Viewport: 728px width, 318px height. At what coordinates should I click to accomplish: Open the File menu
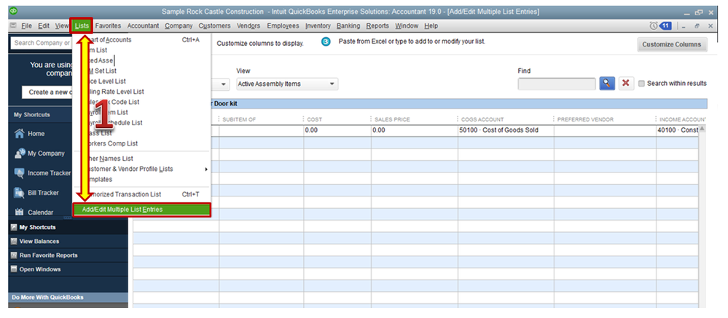pyautogui.click(x=26, y=26)
